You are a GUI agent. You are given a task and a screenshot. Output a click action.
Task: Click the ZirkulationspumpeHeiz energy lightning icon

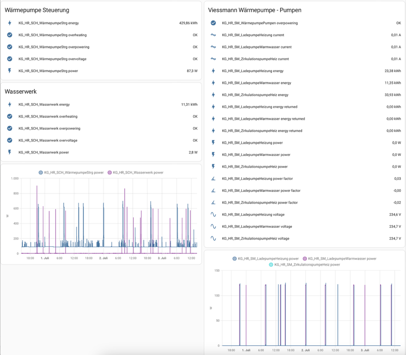pyautogui.click(x=213, y=95)
